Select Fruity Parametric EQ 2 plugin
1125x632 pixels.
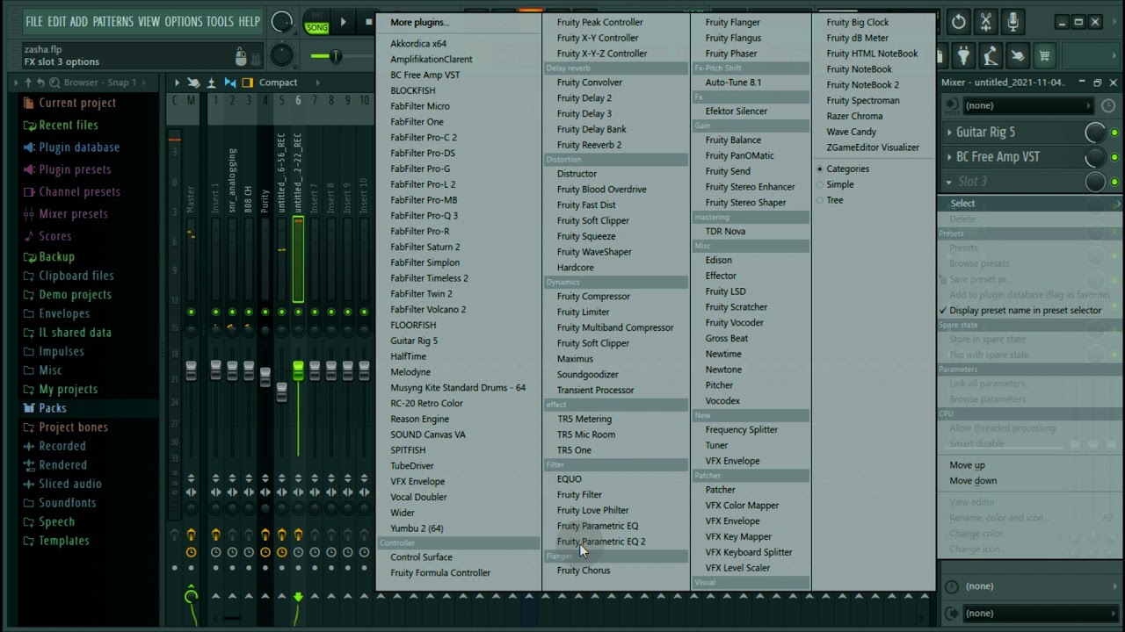[x=601, y=542]
